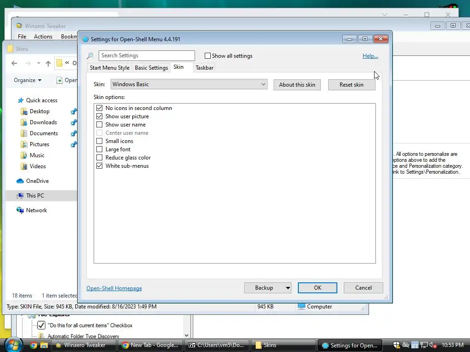Screen dimensions: 470x352
Task: Switch to the Taskbar tab
Action: [204, 68]
